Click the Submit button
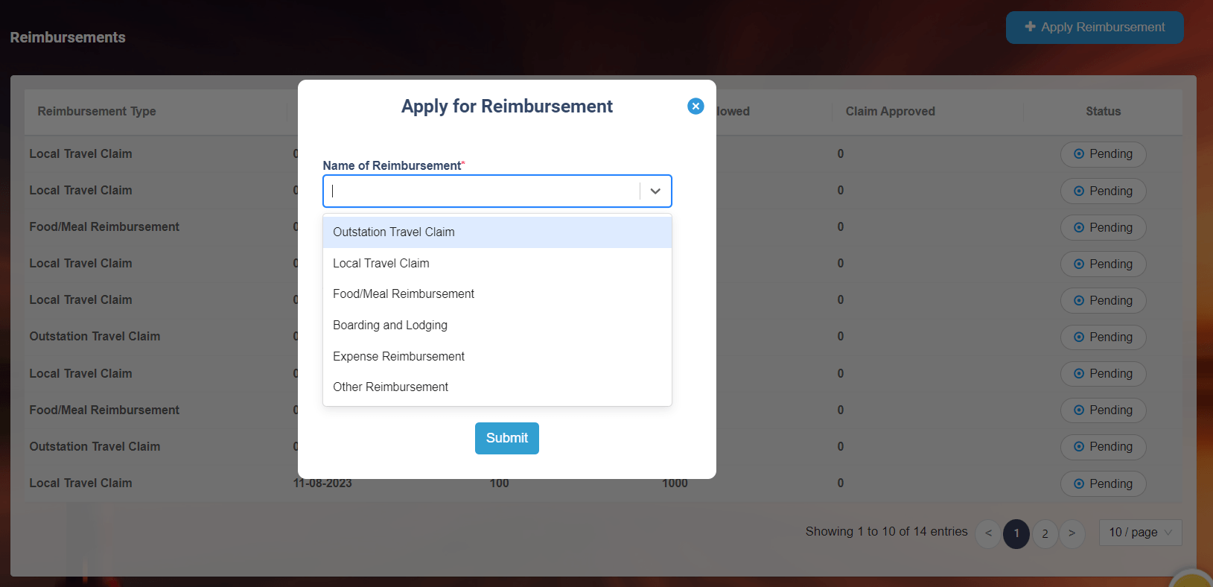The height and width of the screenshot is (587, 1213). [506, 439]
